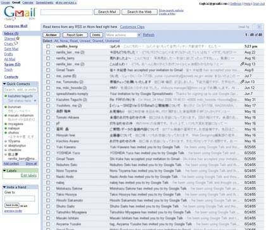Click the next clip arrow in web clips bar

pyautogui.click(x=259, y=27)
